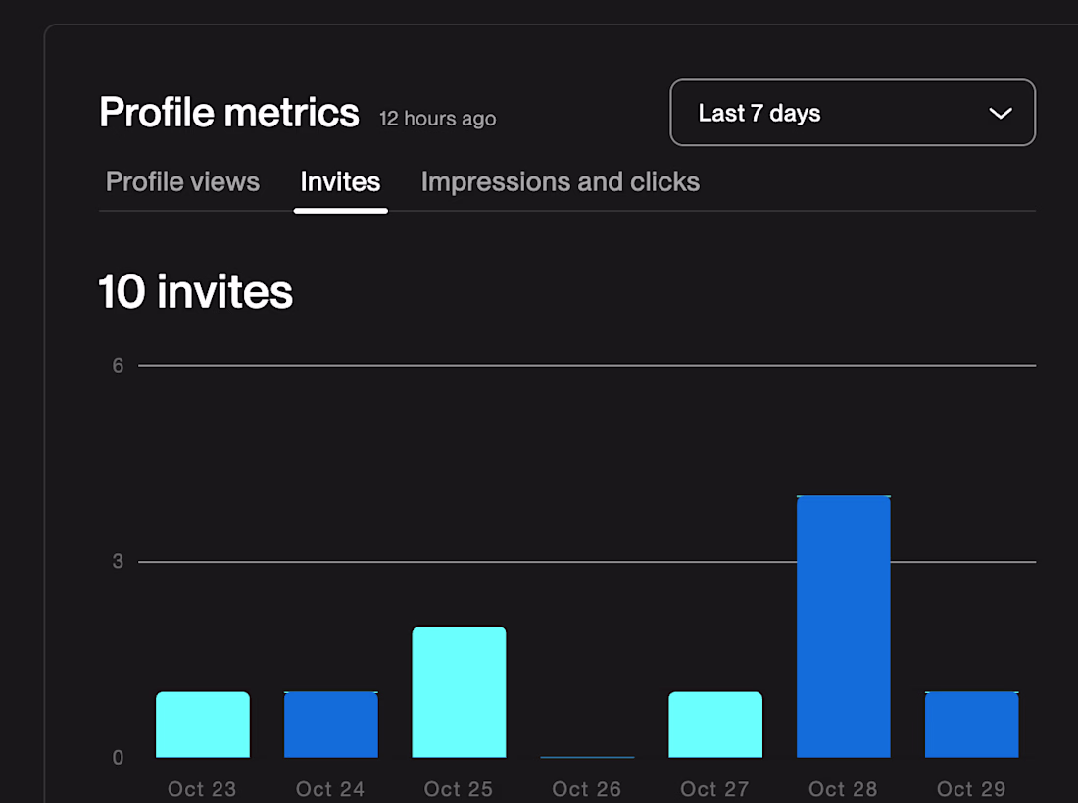Click the Oct 29 date label
The image size is (1078, 803).
pyautogui.click(x=970, y=789)
